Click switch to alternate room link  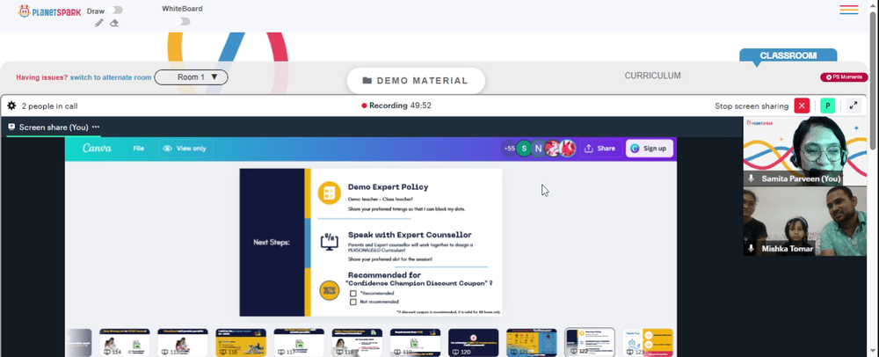pos(111,77)
